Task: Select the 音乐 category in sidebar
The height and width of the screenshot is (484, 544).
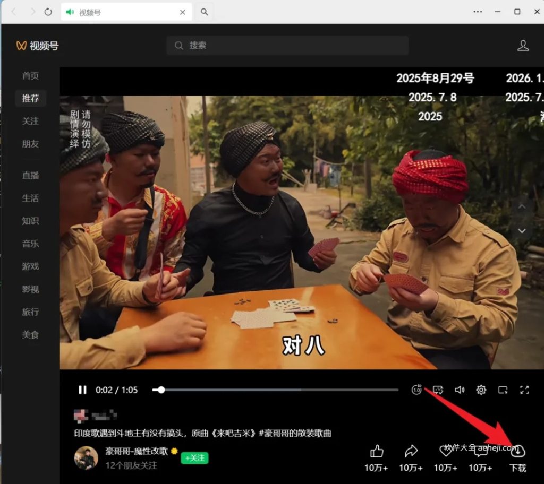Action: coord(30,244)
